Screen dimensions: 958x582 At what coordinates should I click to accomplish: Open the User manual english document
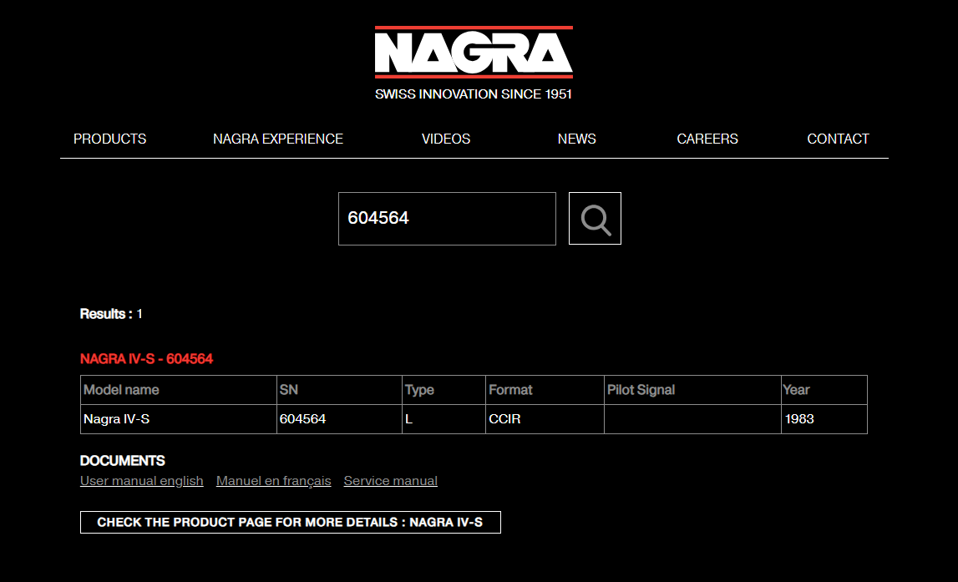[x=142, y=481]
